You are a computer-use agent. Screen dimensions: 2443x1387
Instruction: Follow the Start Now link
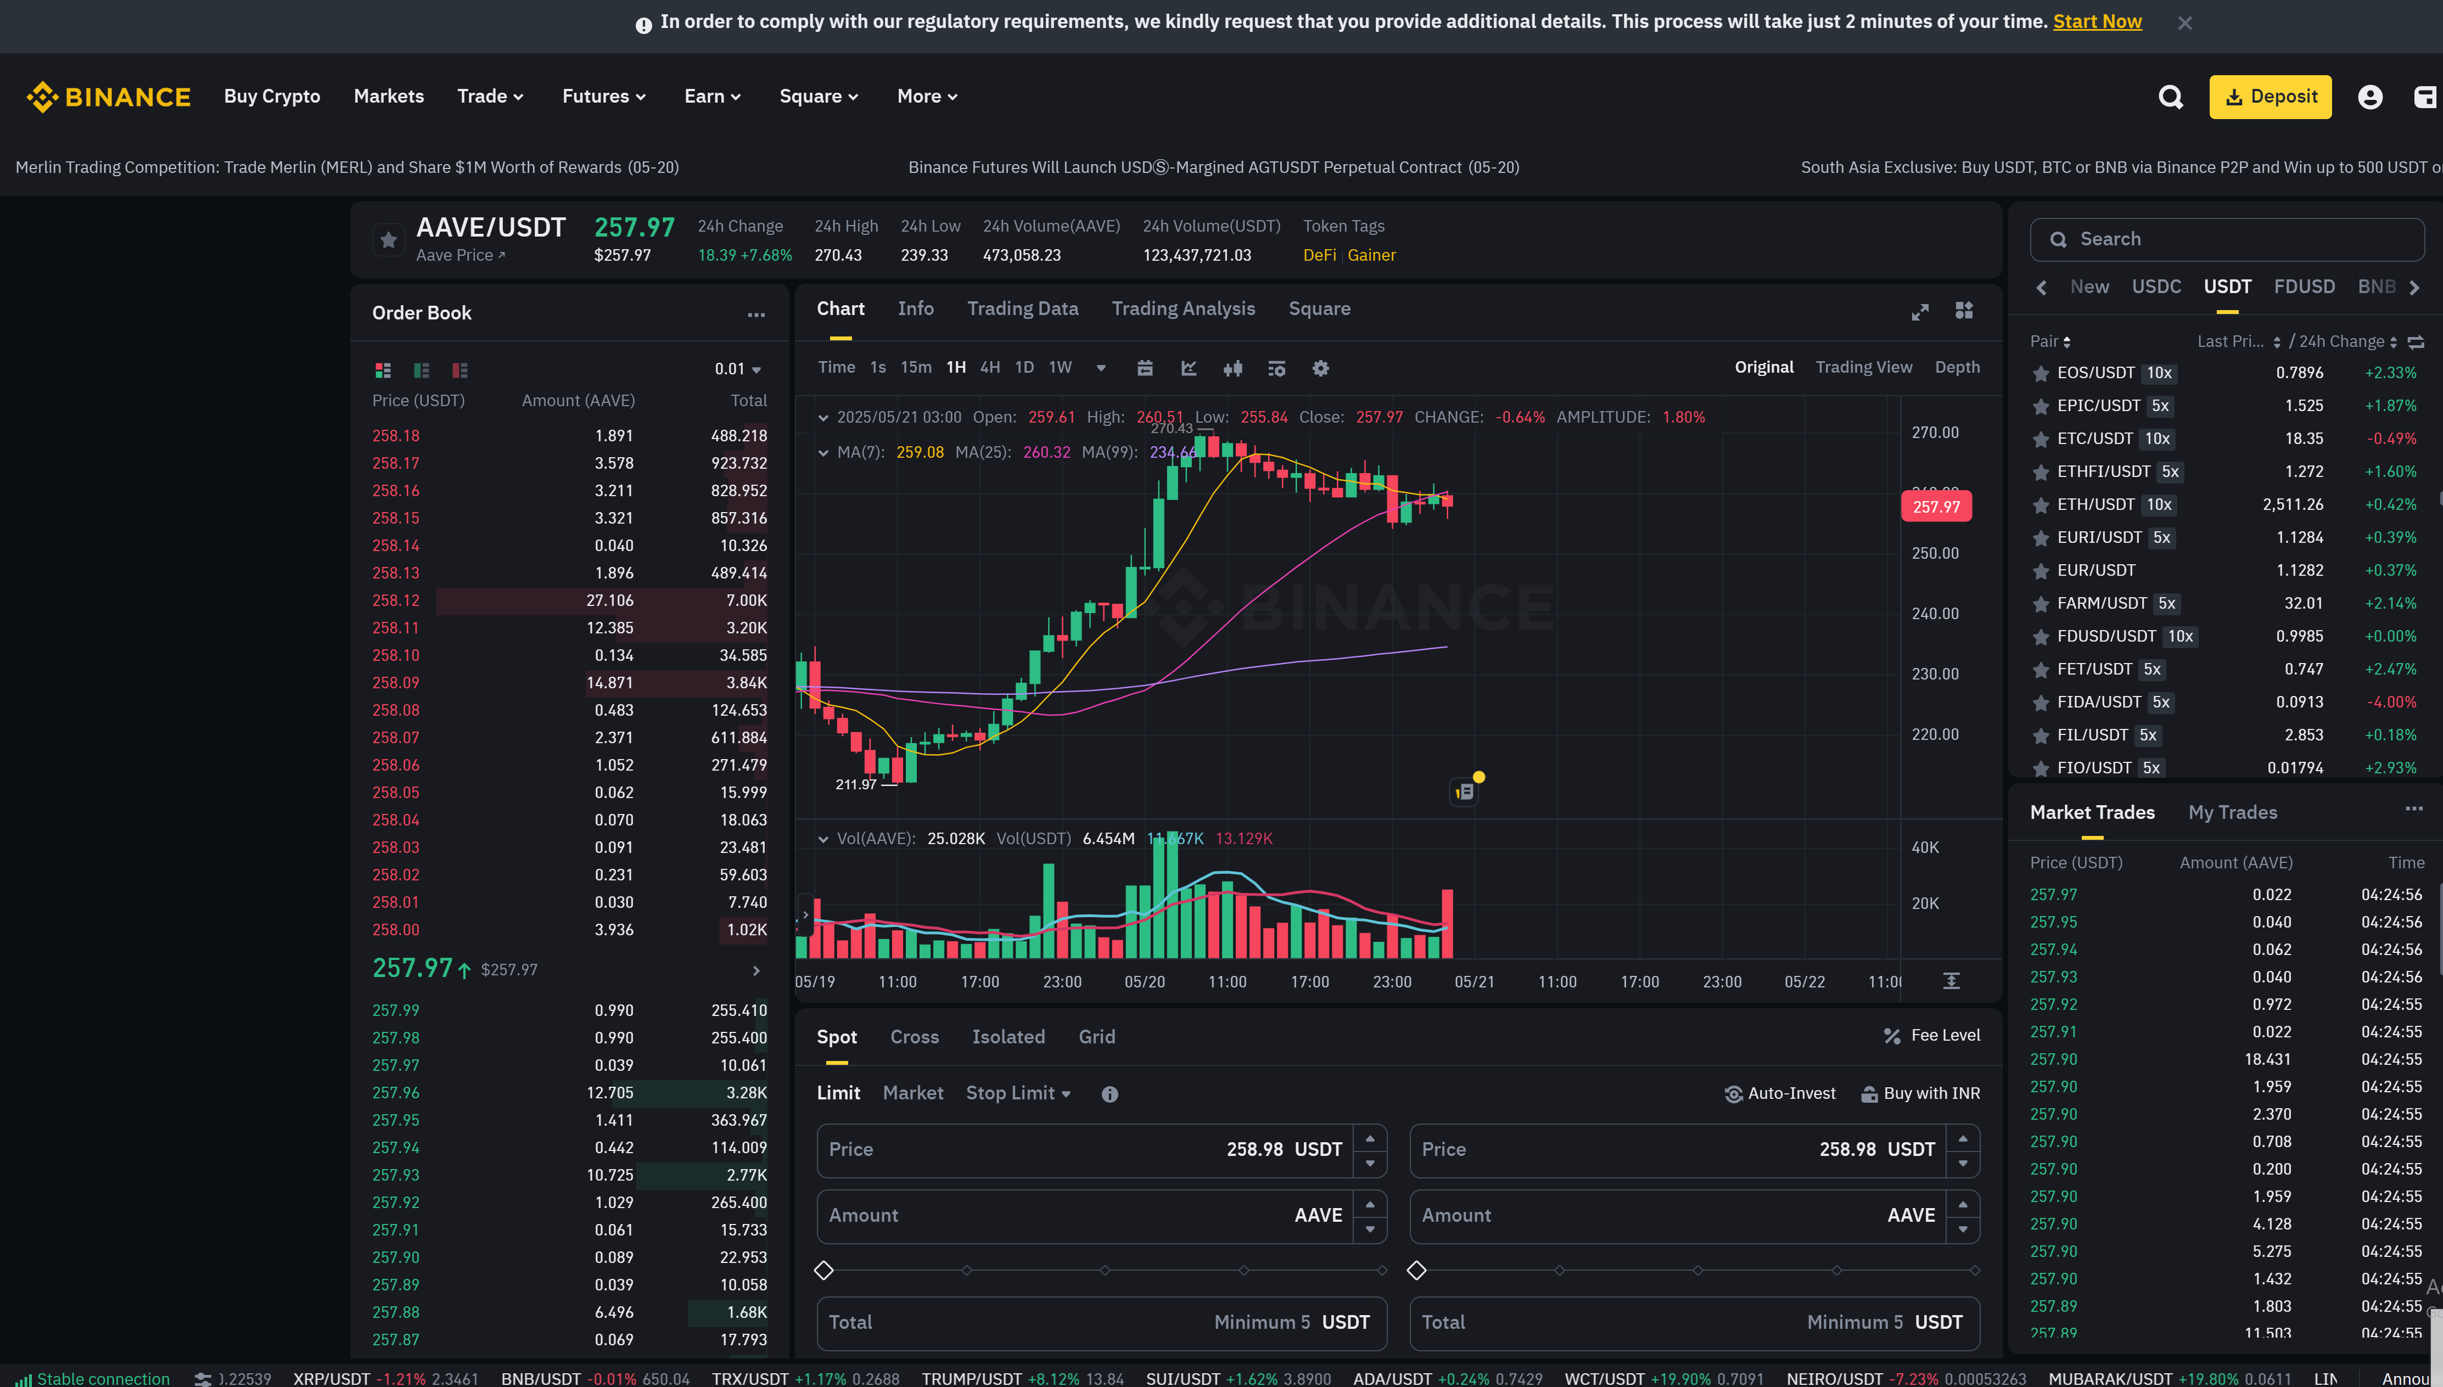2097,22
